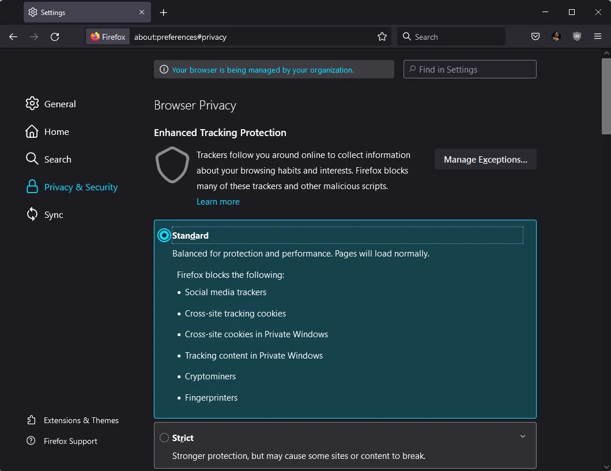Reload the current page
Image resolution: width=611 pixels, height=471 pixels.
pos(55,36)
